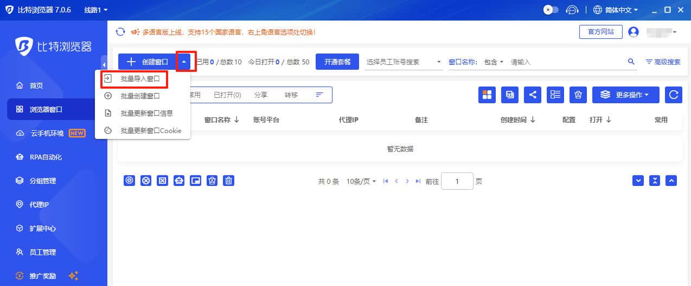Go to last page with pagination arrow

click(418, 182)
